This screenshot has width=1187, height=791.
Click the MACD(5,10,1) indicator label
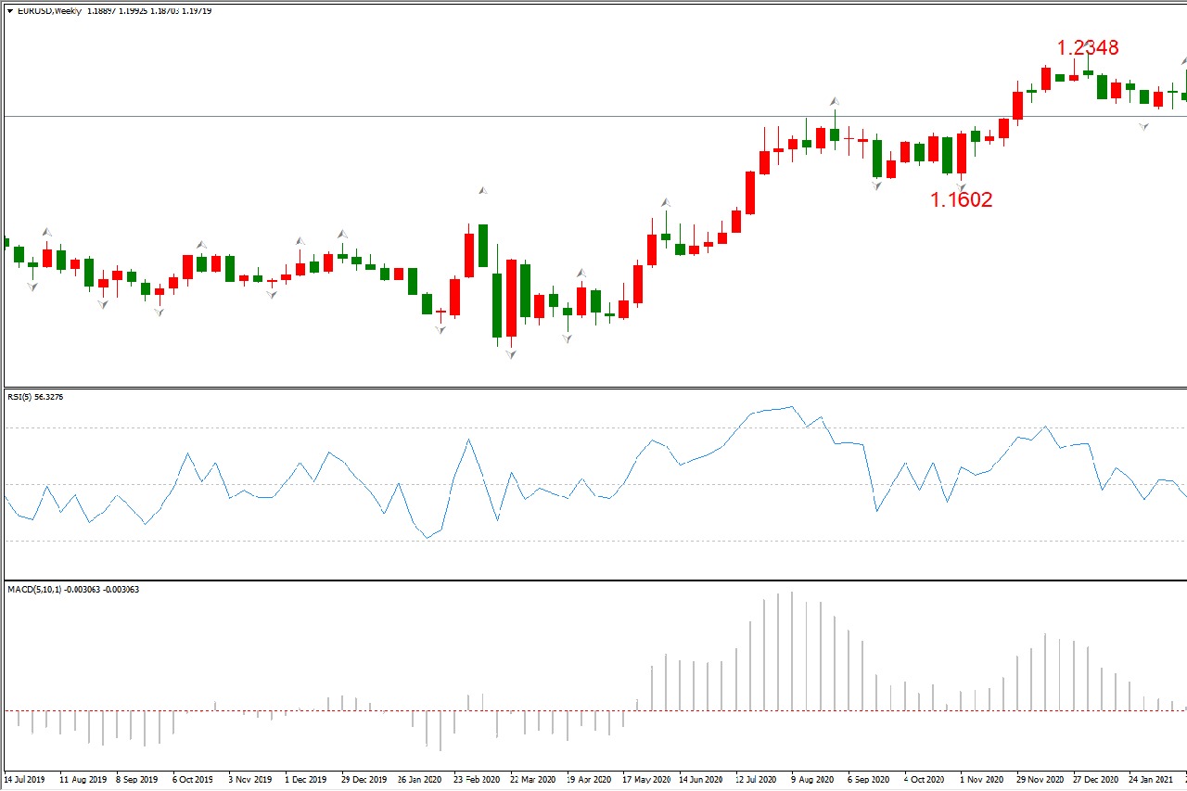[72, 589]
